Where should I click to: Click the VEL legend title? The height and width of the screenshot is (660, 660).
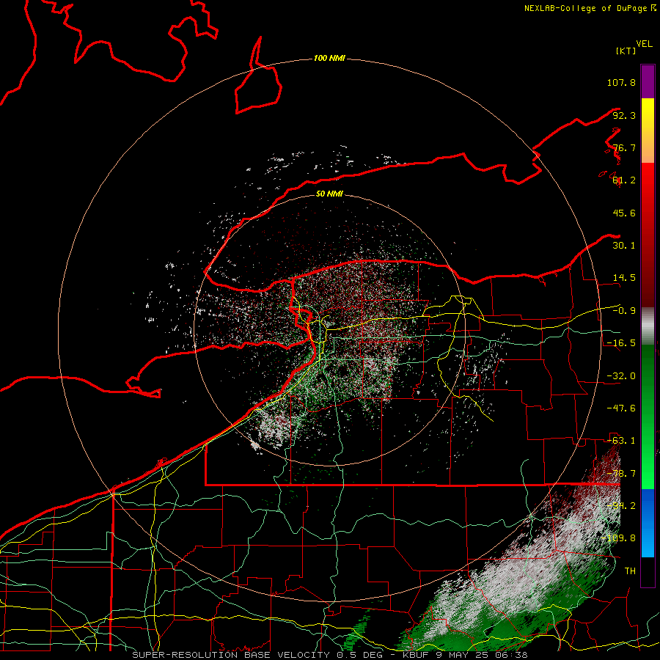[x=644, y=44]
